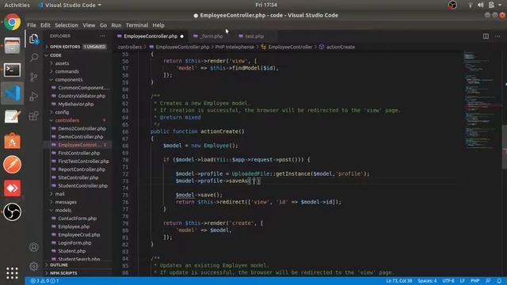Open OBS Studio from the dock
507x285 pixels.
tap(13, 211)
